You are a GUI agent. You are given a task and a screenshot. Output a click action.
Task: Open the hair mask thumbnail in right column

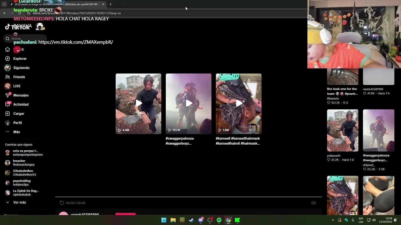point(343,195)
